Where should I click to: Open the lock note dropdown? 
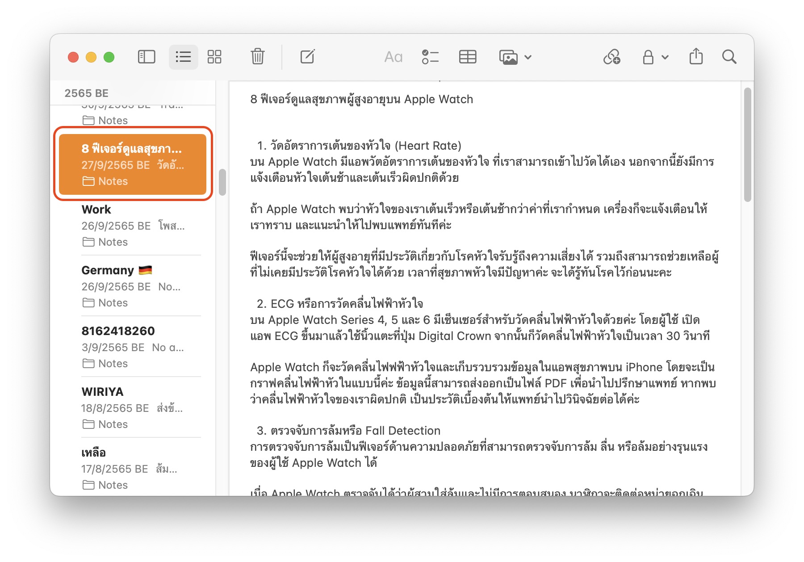pyautogui.click(x=655, y=57)
